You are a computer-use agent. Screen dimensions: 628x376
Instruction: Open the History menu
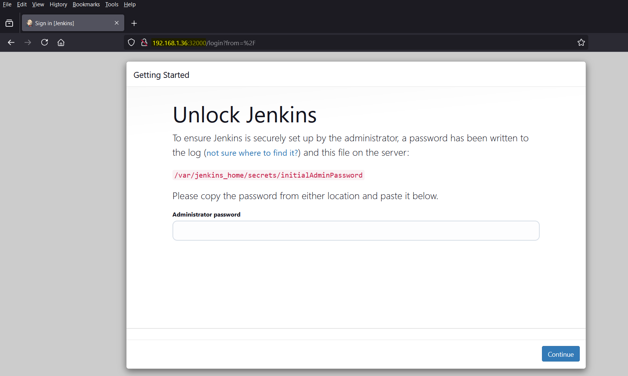click(x=59, y=4)
